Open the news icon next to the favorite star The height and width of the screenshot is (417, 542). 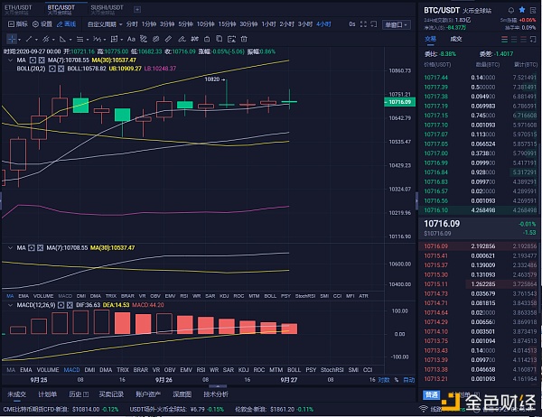(532, 10)
